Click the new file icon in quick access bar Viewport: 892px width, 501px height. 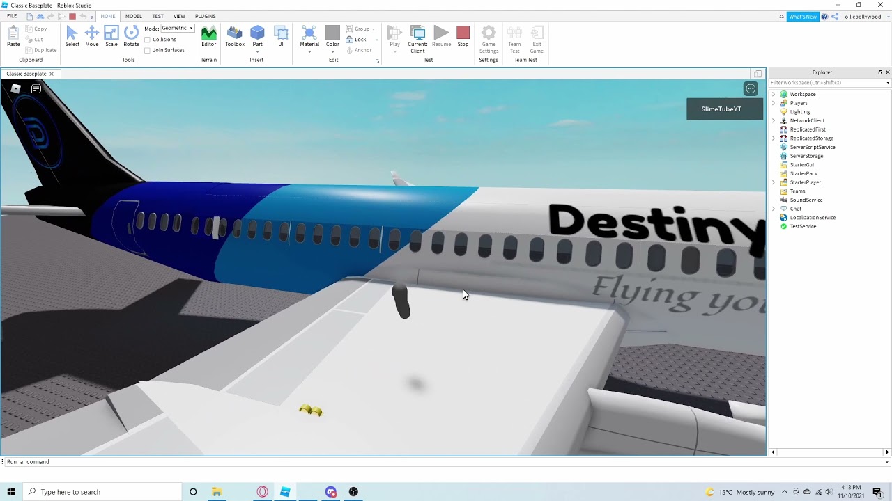pyautogui.click(x=29, y=16)
